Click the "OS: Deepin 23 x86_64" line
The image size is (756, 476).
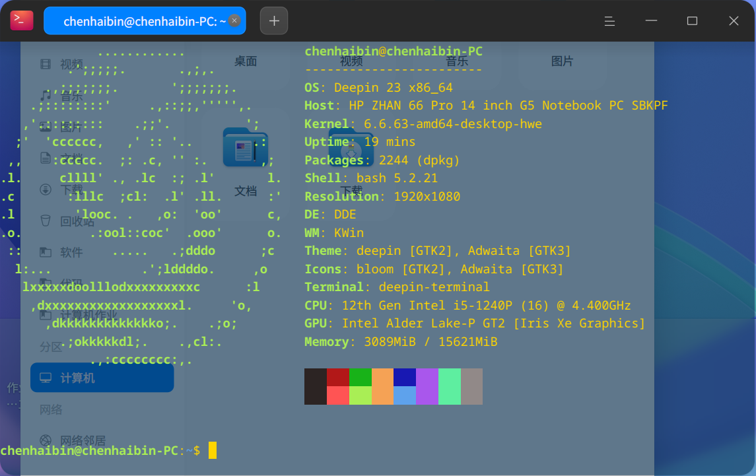click(x=378, y=88)
